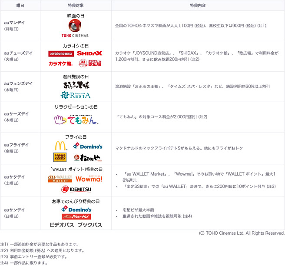This screenshot has width=285, height=266.
Task: Select the auサーズデイ row label
Action: 17,114
